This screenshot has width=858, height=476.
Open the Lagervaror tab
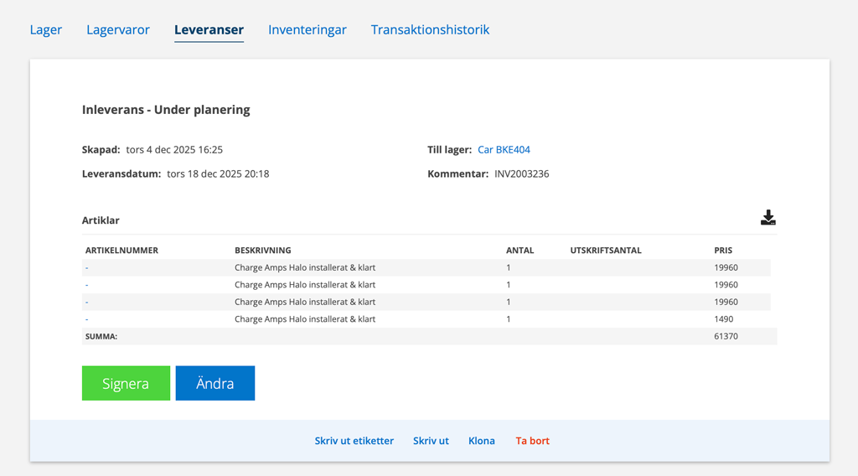coord(118,29)
